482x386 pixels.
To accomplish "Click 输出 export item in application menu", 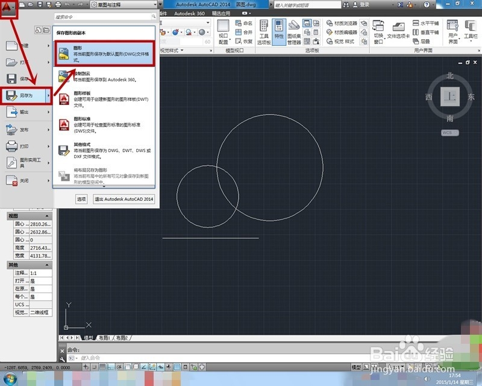I will click(x=26, y=112).
